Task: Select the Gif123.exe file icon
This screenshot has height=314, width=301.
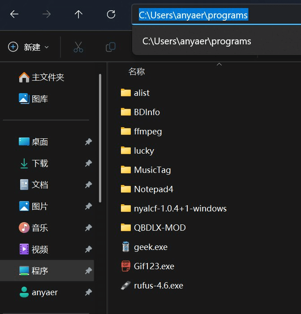Action: point(126,266)
